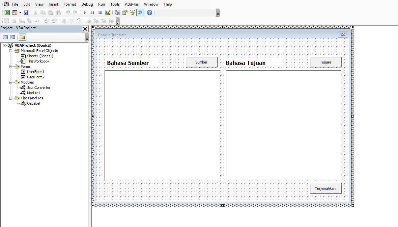Toggle folder view in Project Explorer

(22, 37)
